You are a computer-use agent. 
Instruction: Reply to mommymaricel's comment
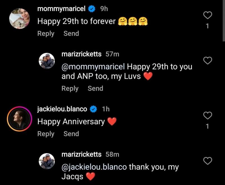tap(46, 33)
